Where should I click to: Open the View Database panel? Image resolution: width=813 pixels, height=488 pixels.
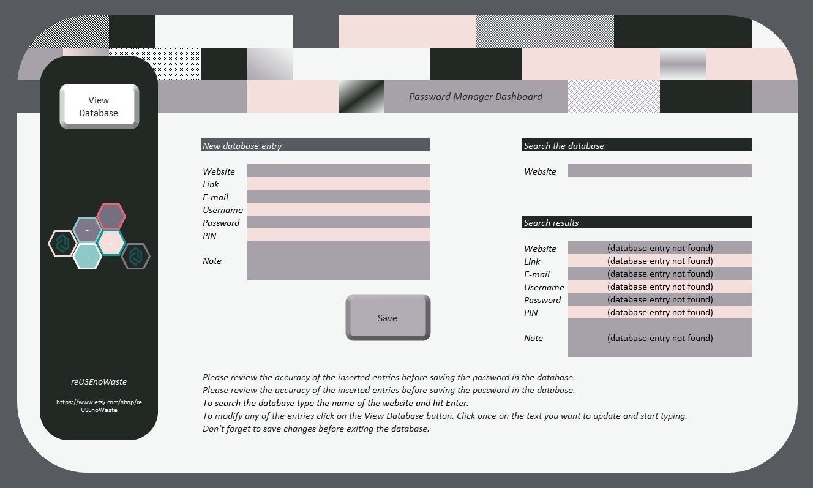point(98,104)
